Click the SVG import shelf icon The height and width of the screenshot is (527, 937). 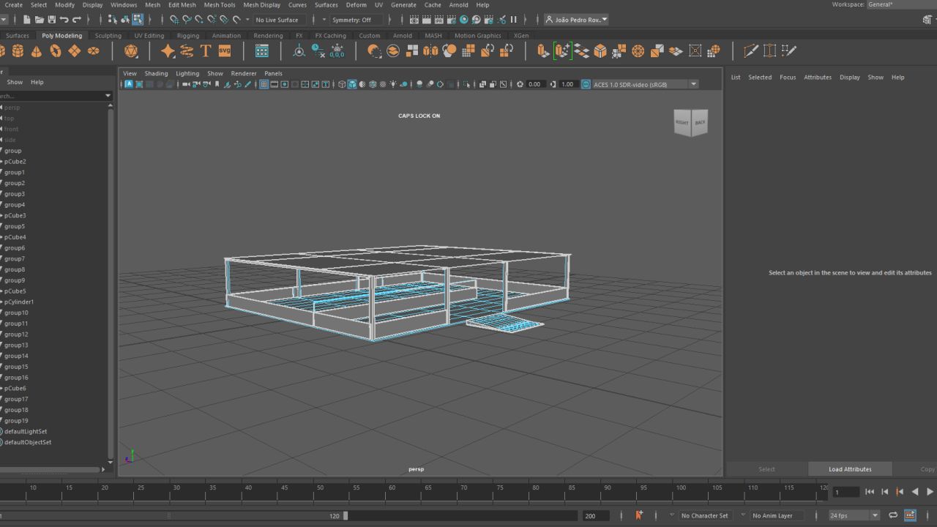[x=225, y=51]
